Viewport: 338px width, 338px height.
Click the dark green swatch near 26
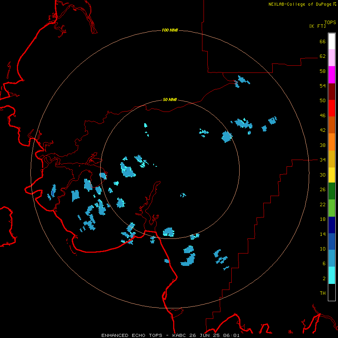332,191
